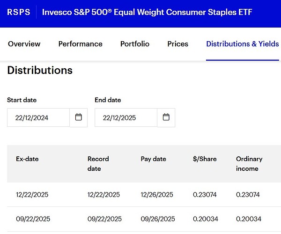Click the $/Share column header

click(205, 159)
